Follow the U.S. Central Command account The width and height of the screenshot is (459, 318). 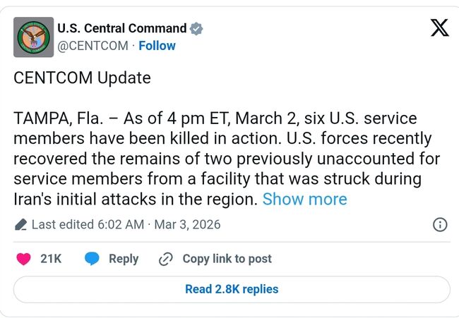coord(157,46)
